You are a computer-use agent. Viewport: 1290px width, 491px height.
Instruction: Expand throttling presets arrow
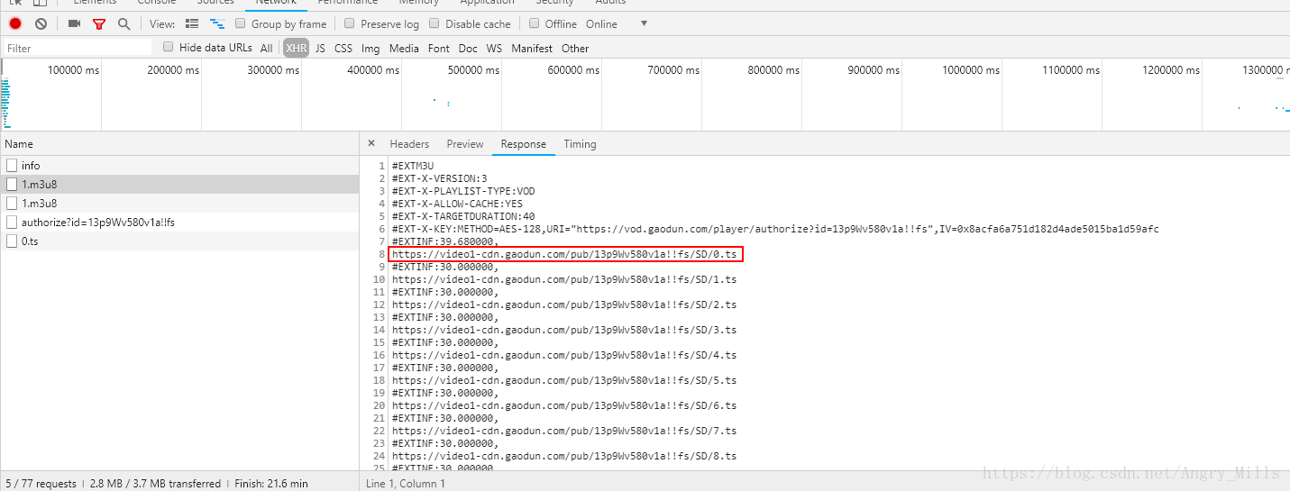[644, 24]
